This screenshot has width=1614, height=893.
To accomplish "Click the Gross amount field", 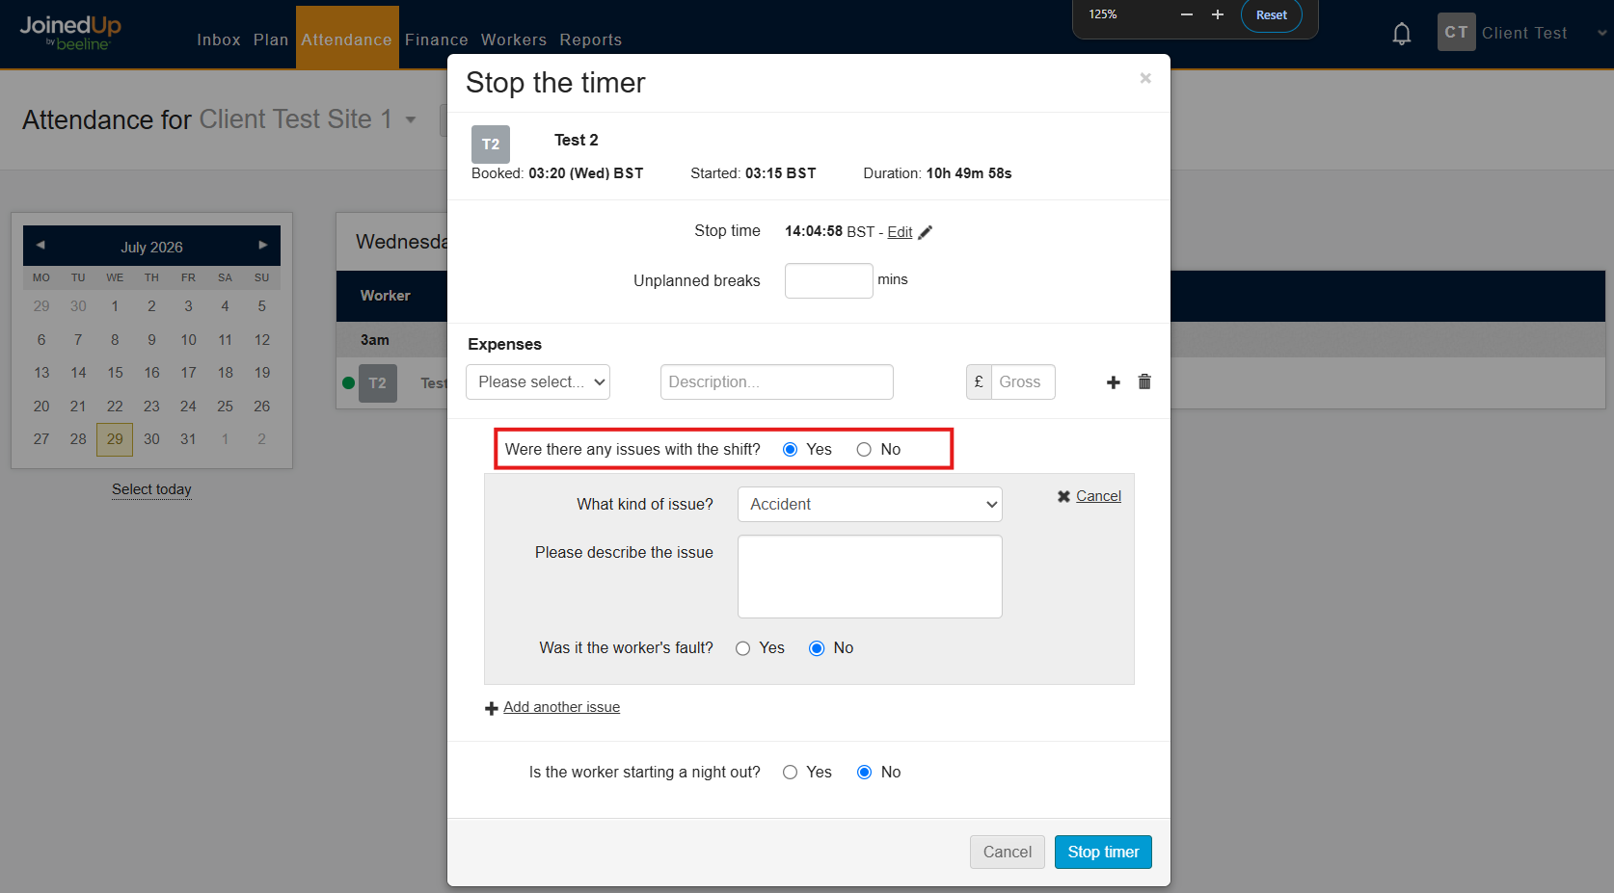I will click(x=1023, y=381).
